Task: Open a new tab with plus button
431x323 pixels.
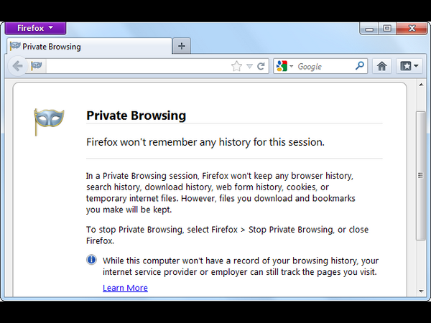Action: [x=182, y=47]
